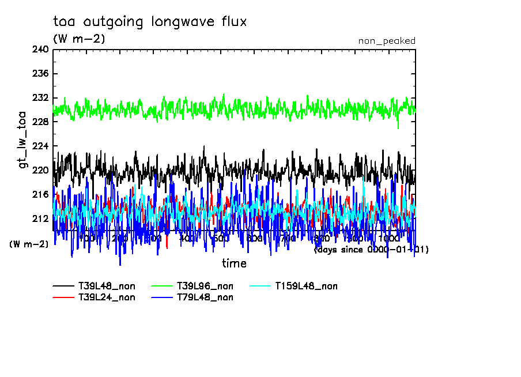The width and height of the screenshot is (521, 377).
Task: Select the T39L96_non legend label
Action: tap(205, 286)
